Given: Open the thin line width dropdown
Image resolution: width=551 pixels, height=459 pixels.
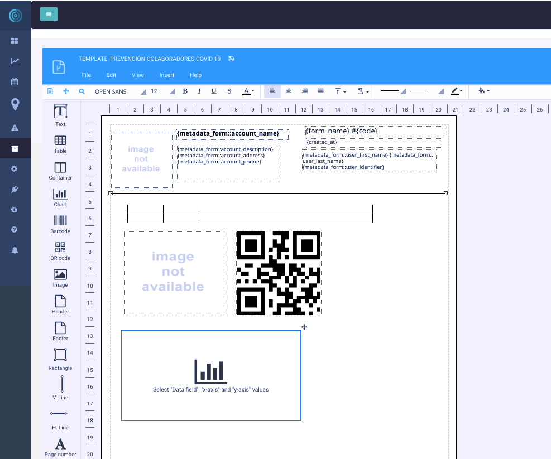Looking at the screenshot, I should 427,91.
